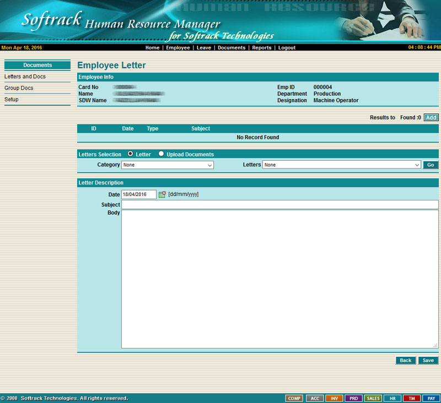Open the PAY module badge

pyautogui.click(x=431, y=398)
